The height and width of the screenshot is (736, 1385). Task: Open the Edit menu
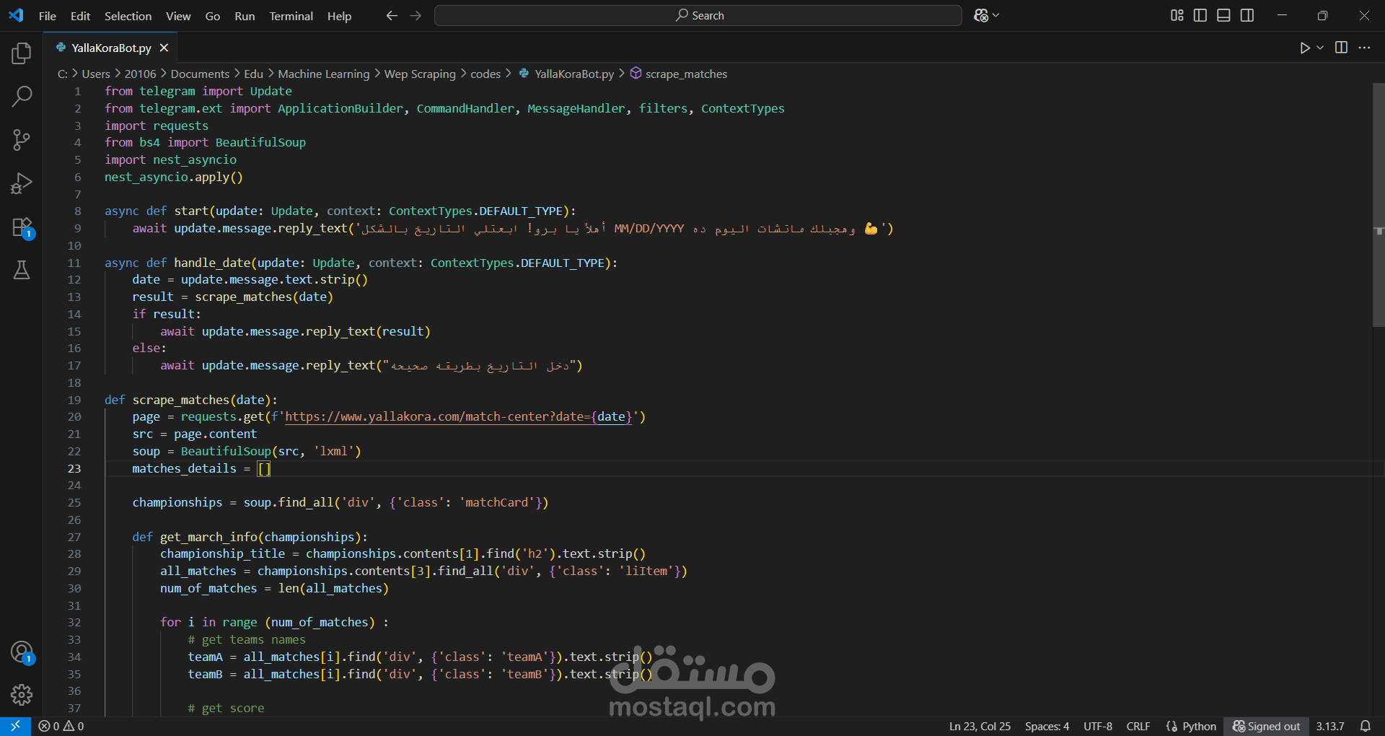pos(80,16)
